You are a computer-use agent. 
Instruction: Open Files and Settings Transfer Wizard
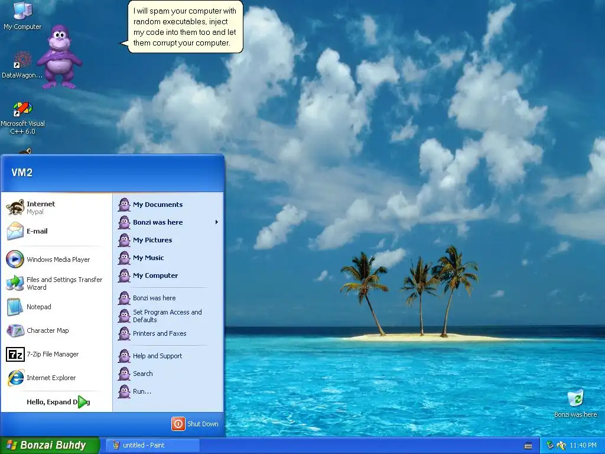click(x=56, y=283)
